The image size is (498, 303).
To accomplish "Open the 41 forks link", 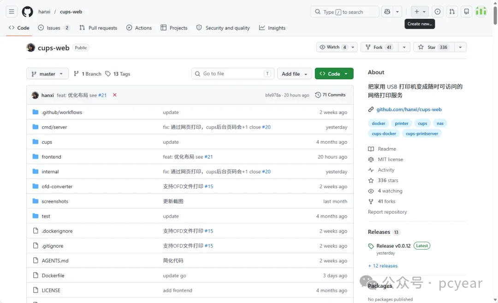I will click(382, 202).
